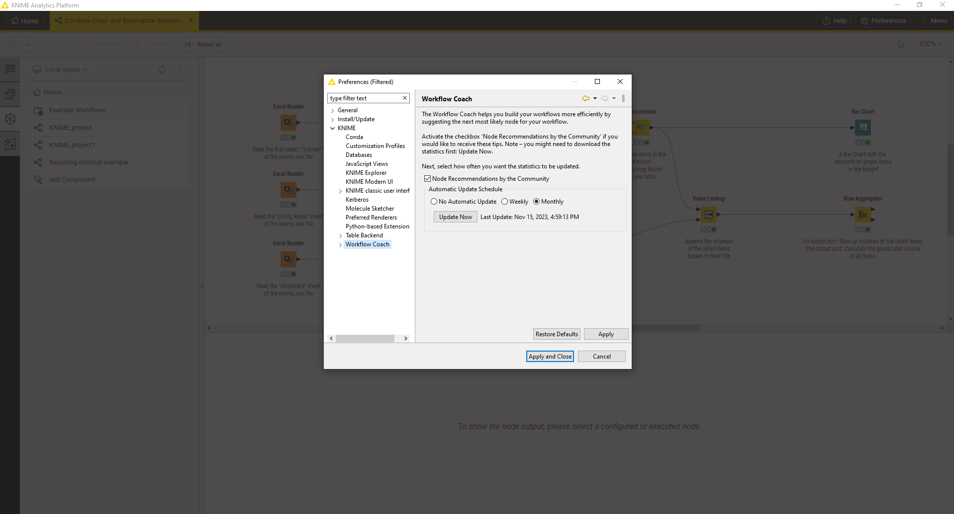Click the back navigation arrow in Workflow Coach header
Image resolution: width=954 pixels, height=514 pixels.
(586, 98)
